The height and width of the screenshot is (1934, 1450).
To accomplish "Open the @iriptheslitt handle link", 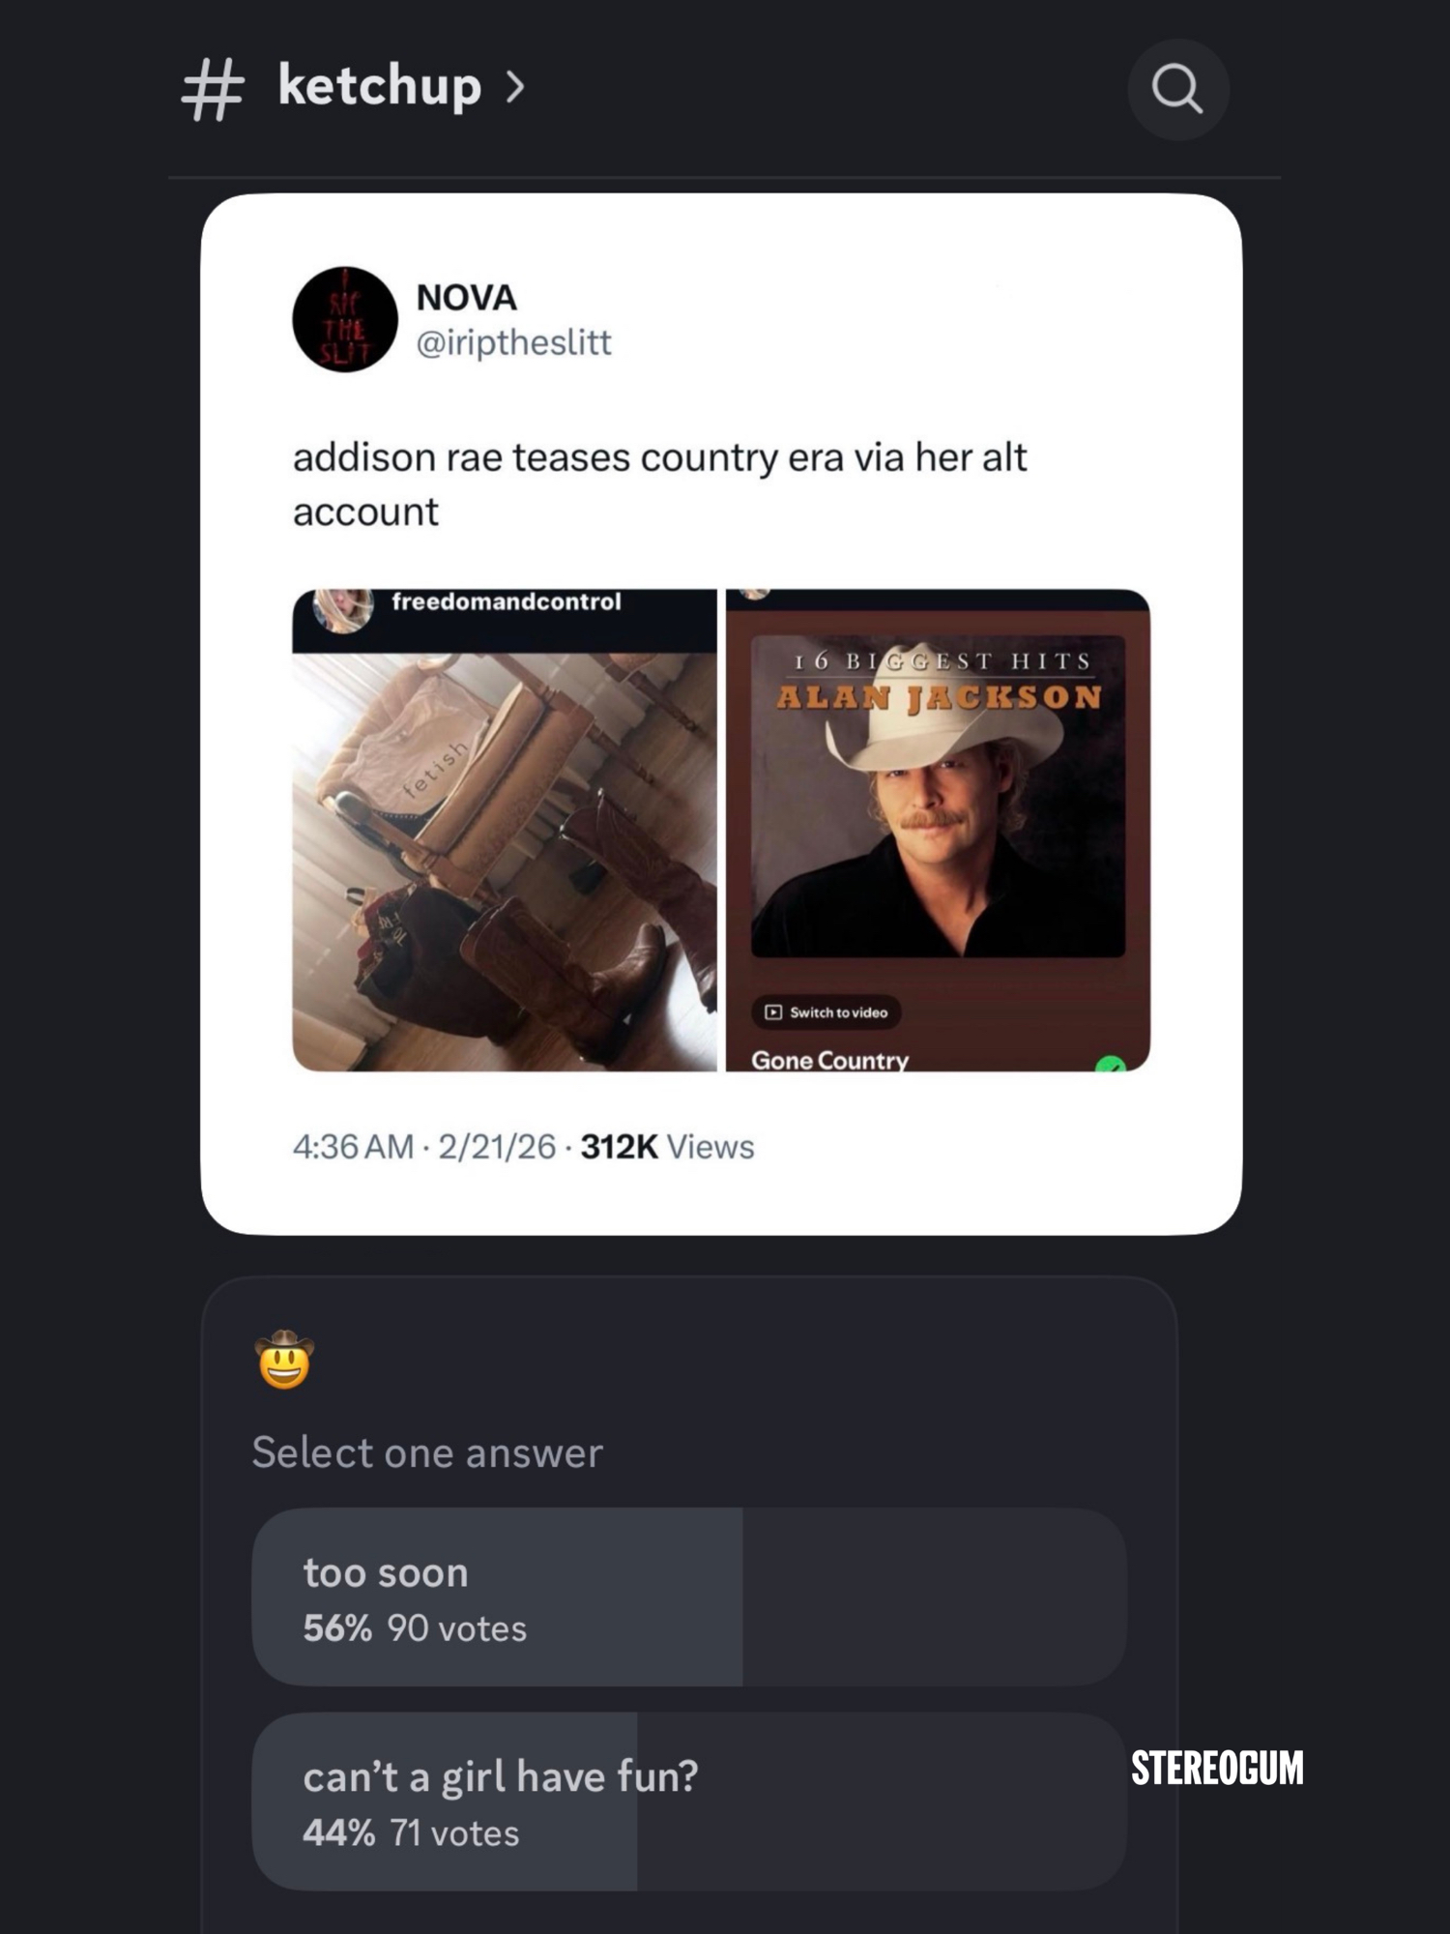I will pyautogui.click(x=513, y=342).
